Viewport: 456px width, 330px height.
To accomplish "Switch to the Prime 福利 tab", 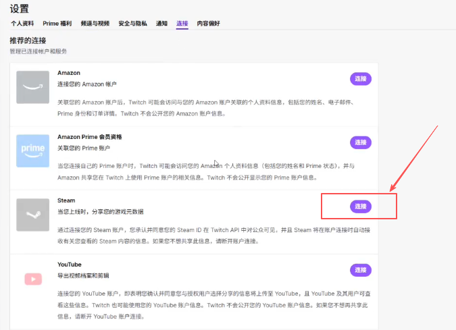I will (x=56, y=23).
